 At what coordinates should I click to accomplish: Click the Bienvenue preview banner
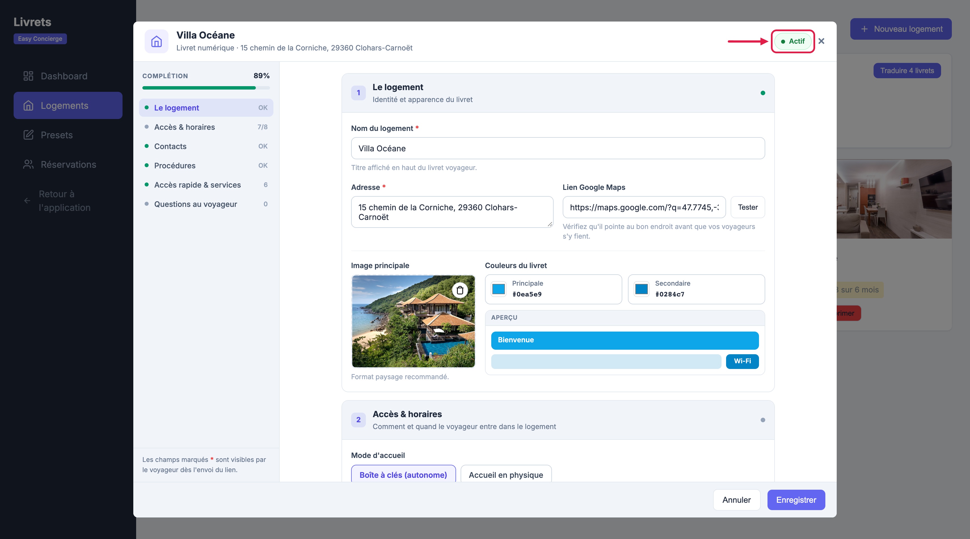pos(625,340)
